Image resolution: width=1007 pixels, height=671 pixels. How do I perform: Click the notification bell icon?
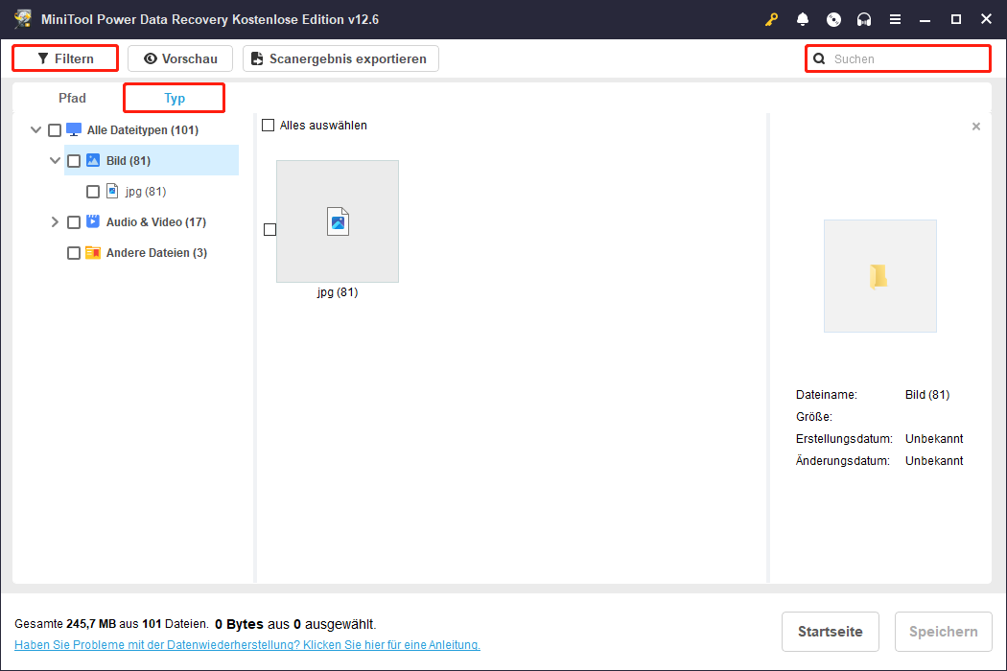coord(803,19)
